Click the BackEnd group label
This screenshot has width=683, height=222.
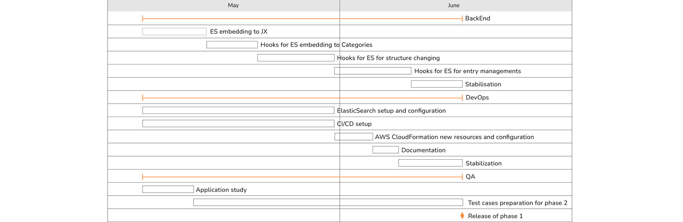[478, 18]
